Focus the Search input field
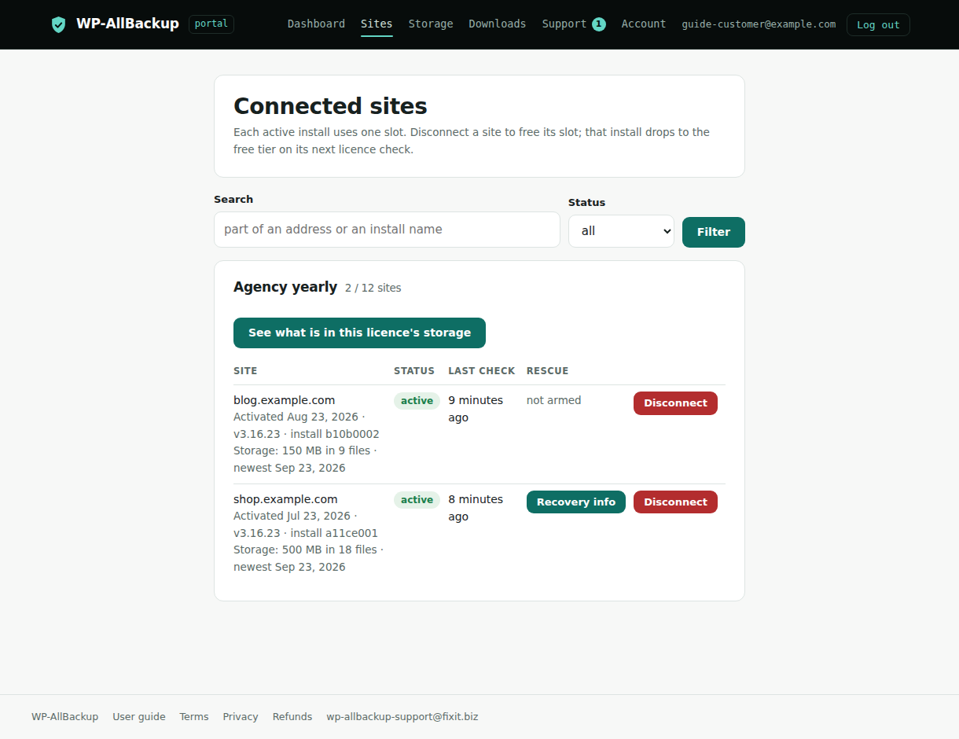 coord(387,230)
